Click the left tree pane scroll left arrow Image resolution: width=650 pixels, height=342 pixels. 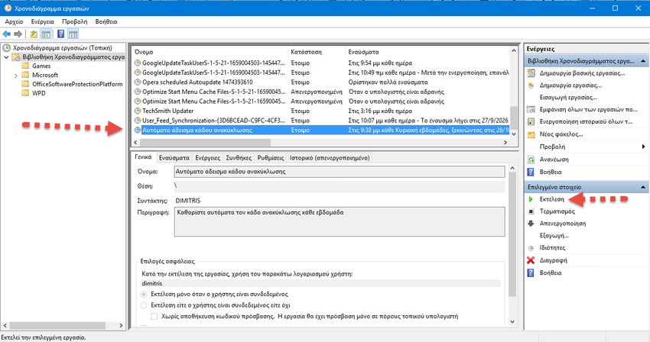(5, 325)
